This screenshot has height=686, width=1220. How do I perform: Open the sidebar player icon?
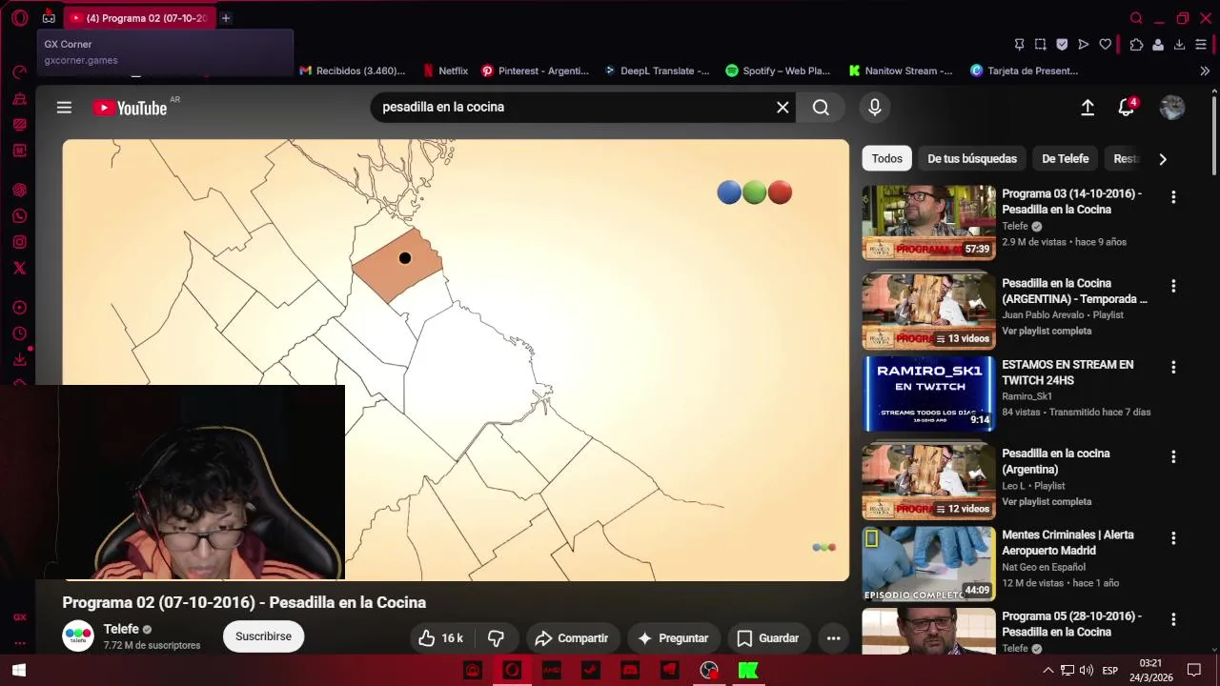19,308
